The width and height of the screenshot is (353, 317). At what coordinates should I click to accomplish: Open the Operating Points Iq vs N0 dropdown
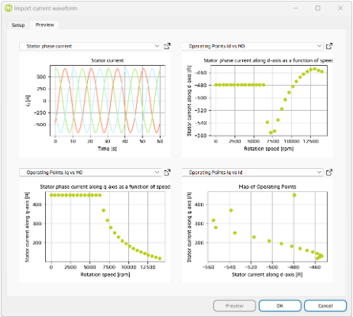coord(90,173)
